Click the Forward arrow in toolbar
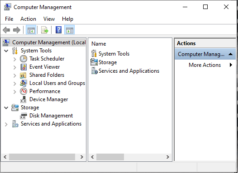The width and height of the screenshot is (238, 173). (x=17, y=30)
